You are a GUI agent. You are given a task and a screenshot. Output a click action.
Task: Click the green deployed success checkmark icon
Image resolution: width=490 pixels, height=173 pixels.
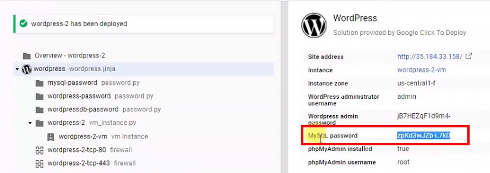tap(24, 24)
